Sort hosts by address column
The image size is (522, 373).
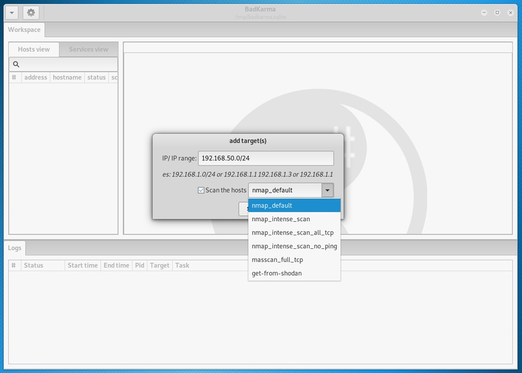(x=35, y=78)
